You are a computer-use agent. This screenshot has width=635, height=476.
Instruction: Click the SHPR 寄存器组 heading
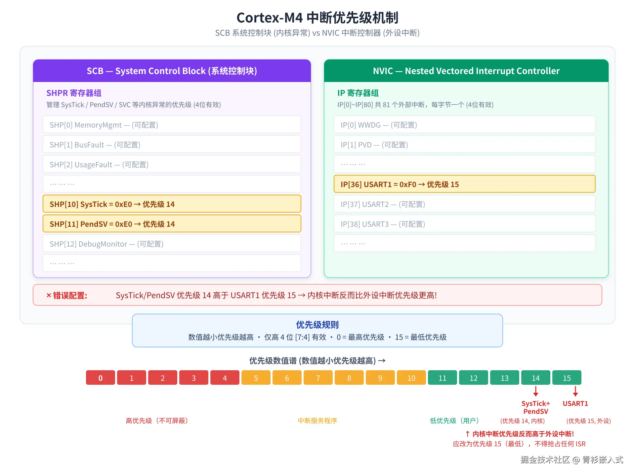(x=74, y=93)
